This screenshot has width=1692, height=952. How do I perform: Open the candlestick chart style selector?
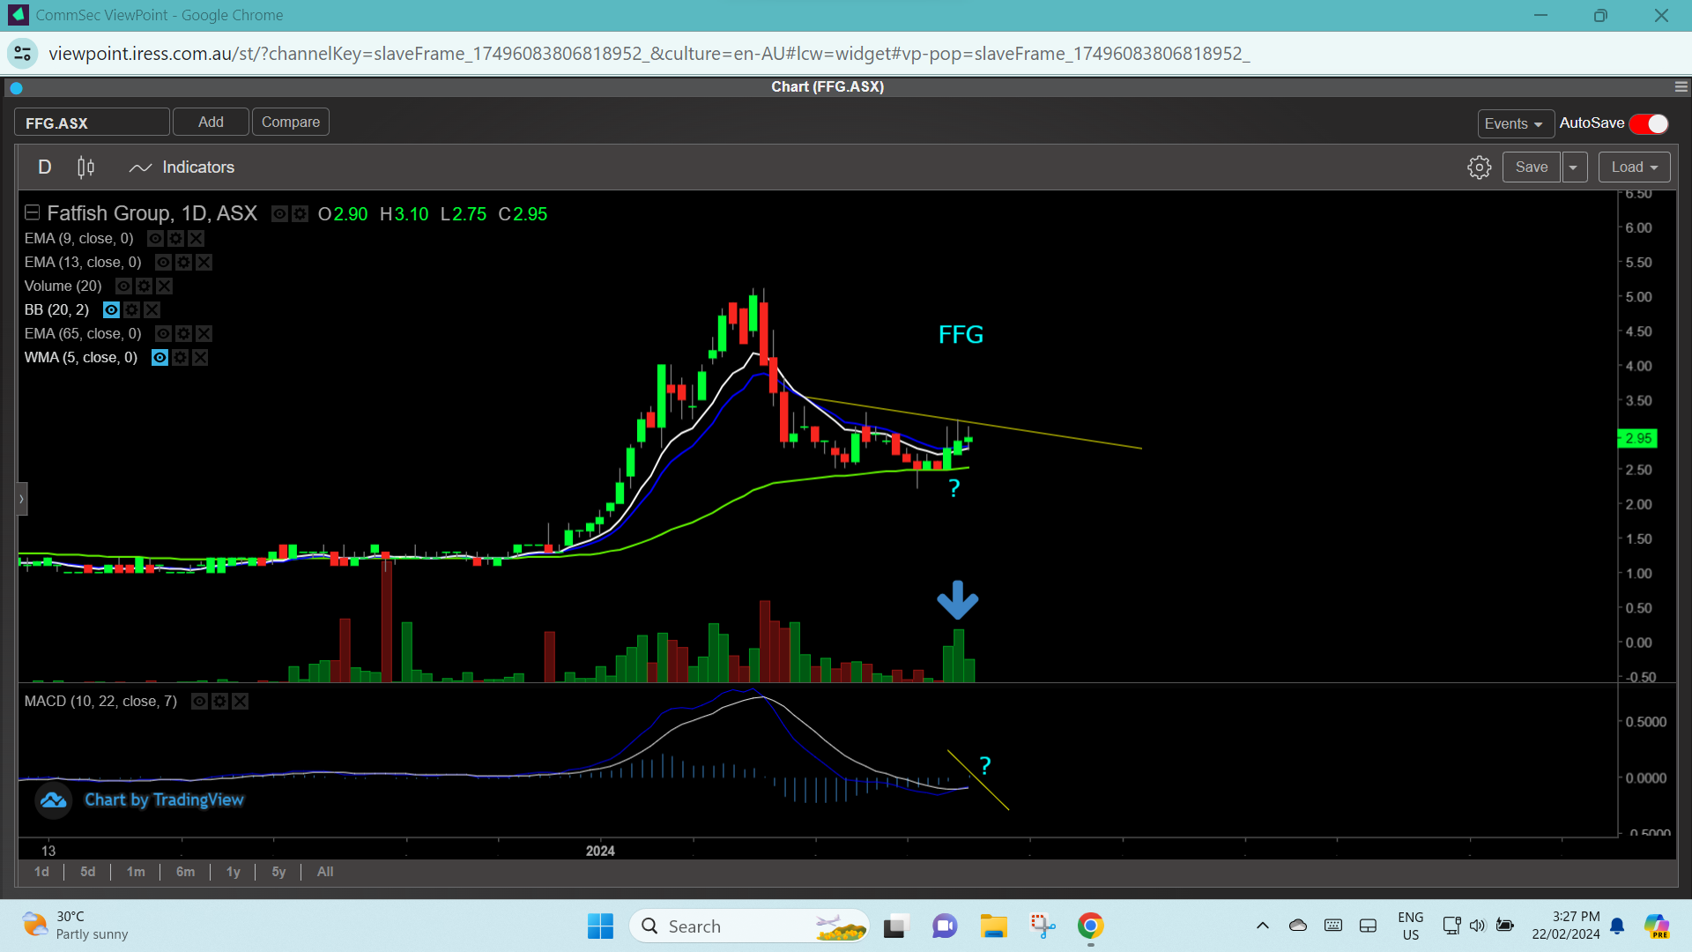coord(85,167)
